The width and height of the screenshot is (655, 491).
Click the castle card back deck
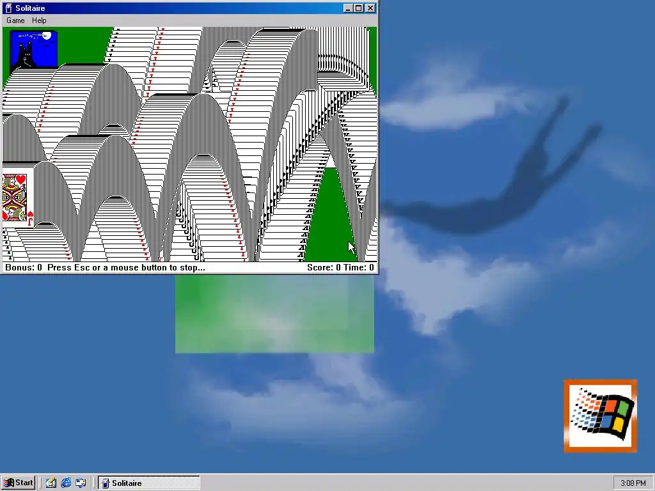pyautogui.click(x=33, y=49)
